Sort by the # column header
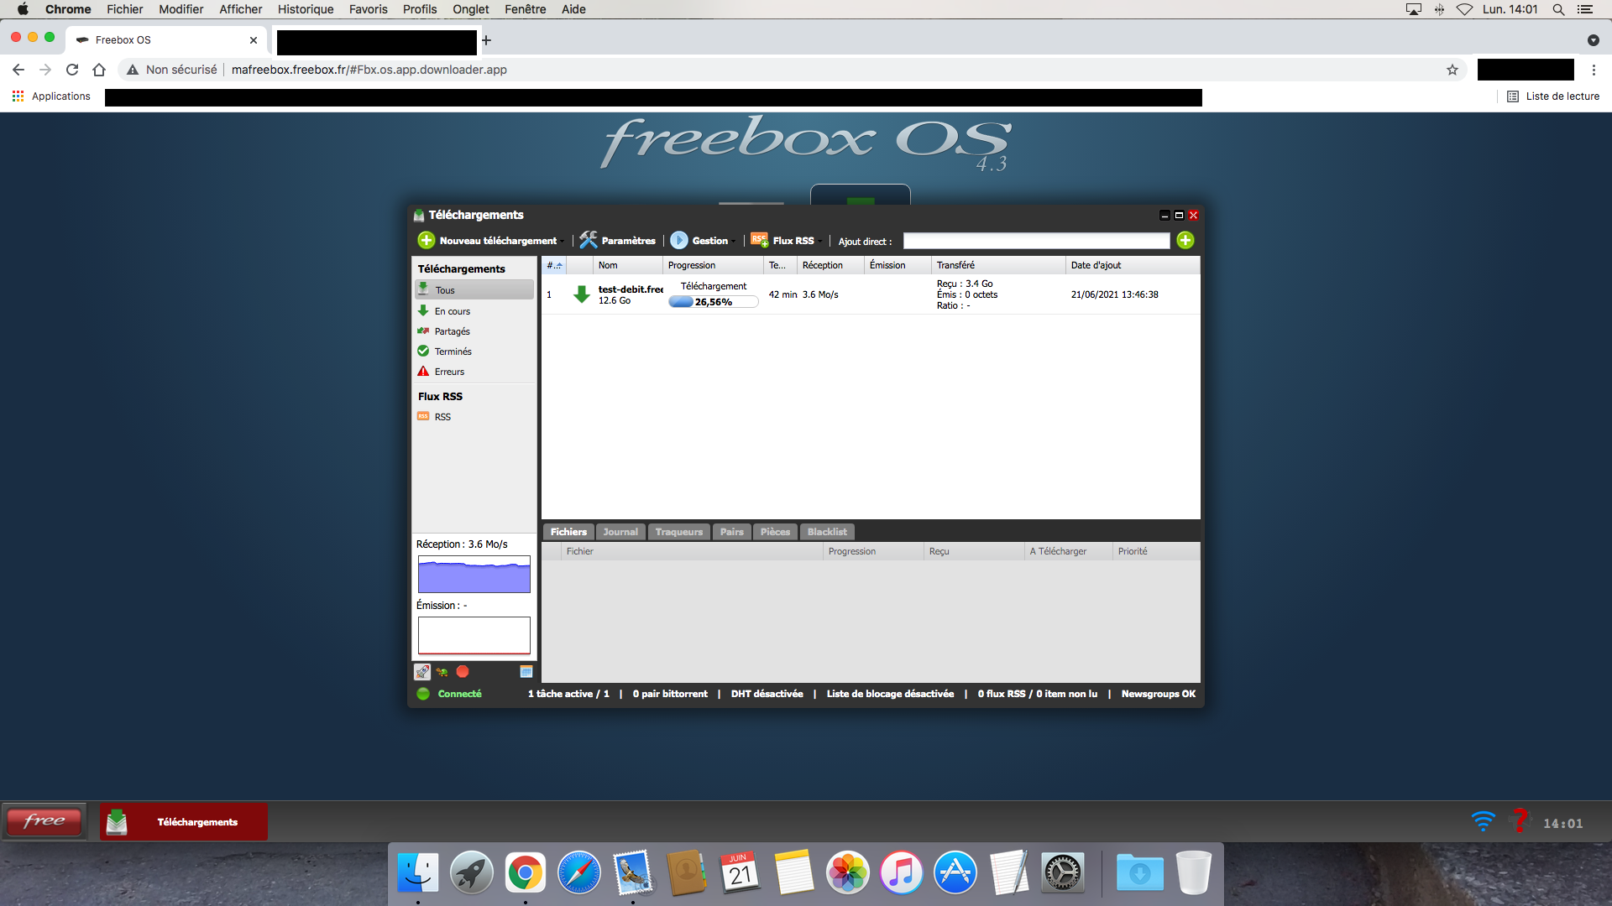1612x906 pixels. pos(555,265)
